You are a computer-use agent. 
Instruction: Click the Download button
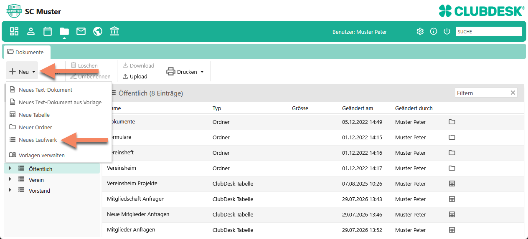(138, 65)
